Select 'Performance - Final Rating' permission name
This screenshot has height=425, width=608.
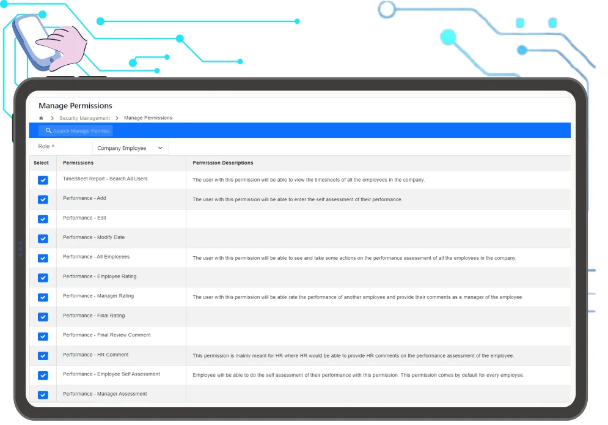click(94, 316)
